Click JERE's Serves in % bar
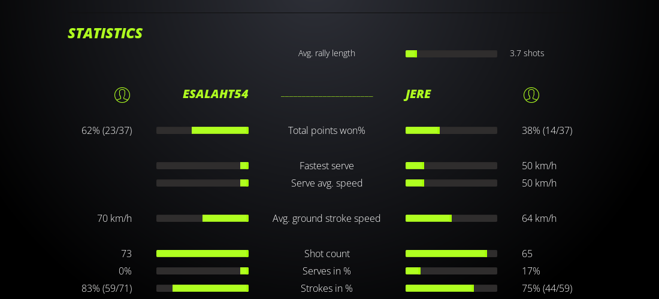659x299 pixels. pyautogui.click(x=451, y=271)
